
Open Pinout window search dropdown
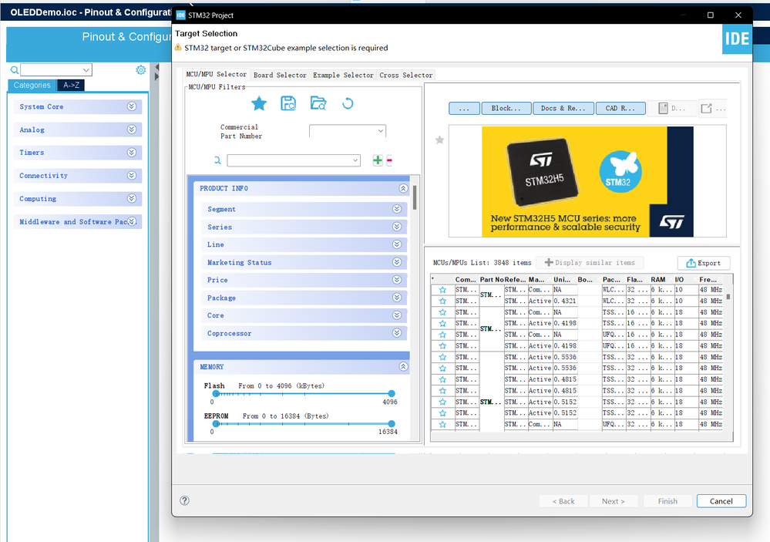click(x=86, y=70)
